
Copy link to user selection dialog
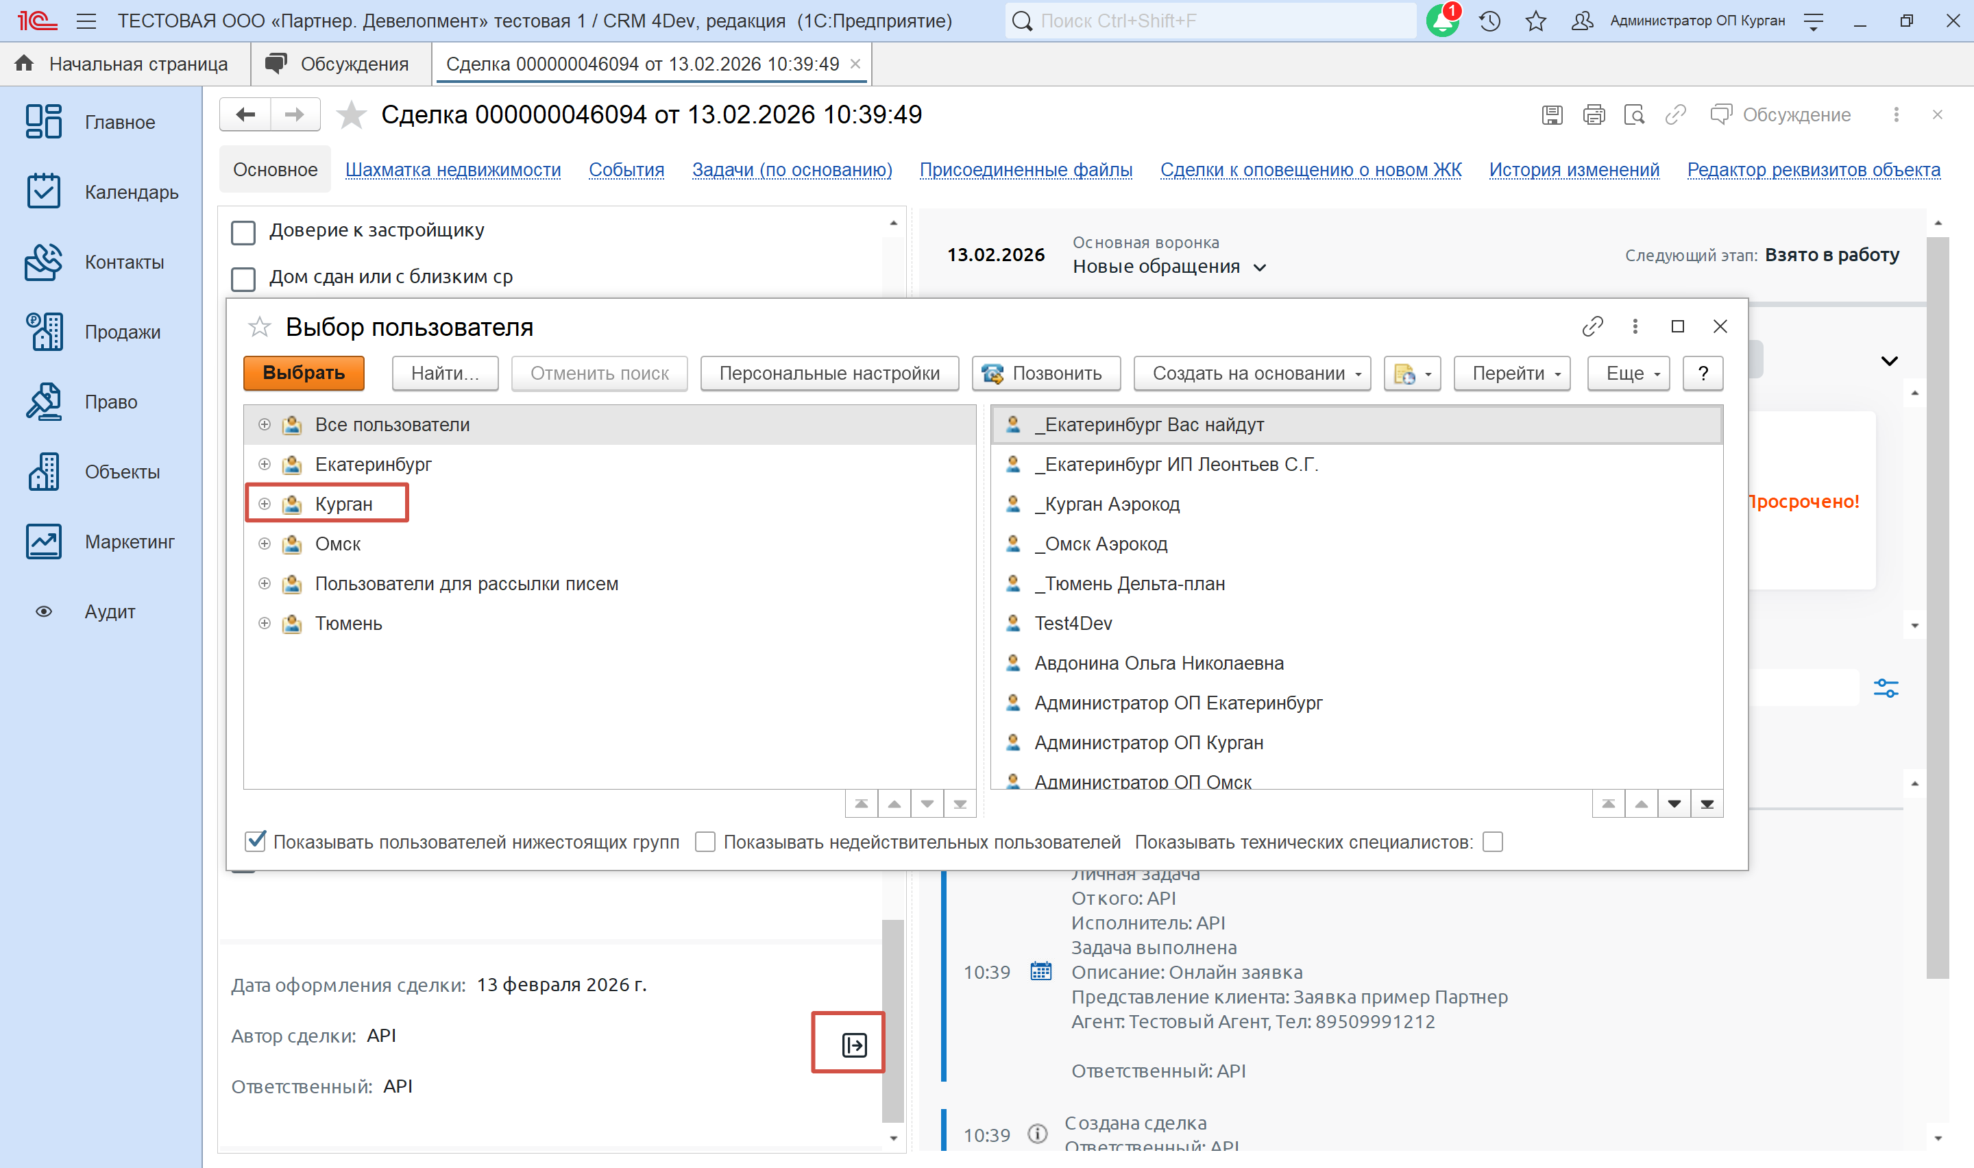pyautogui.click(x=1592, y=327)
